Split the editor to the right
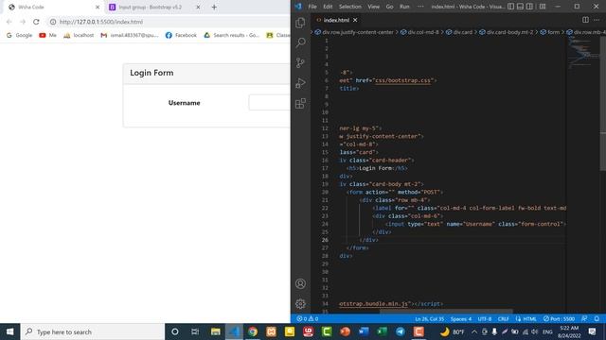 tap(585, 20)
